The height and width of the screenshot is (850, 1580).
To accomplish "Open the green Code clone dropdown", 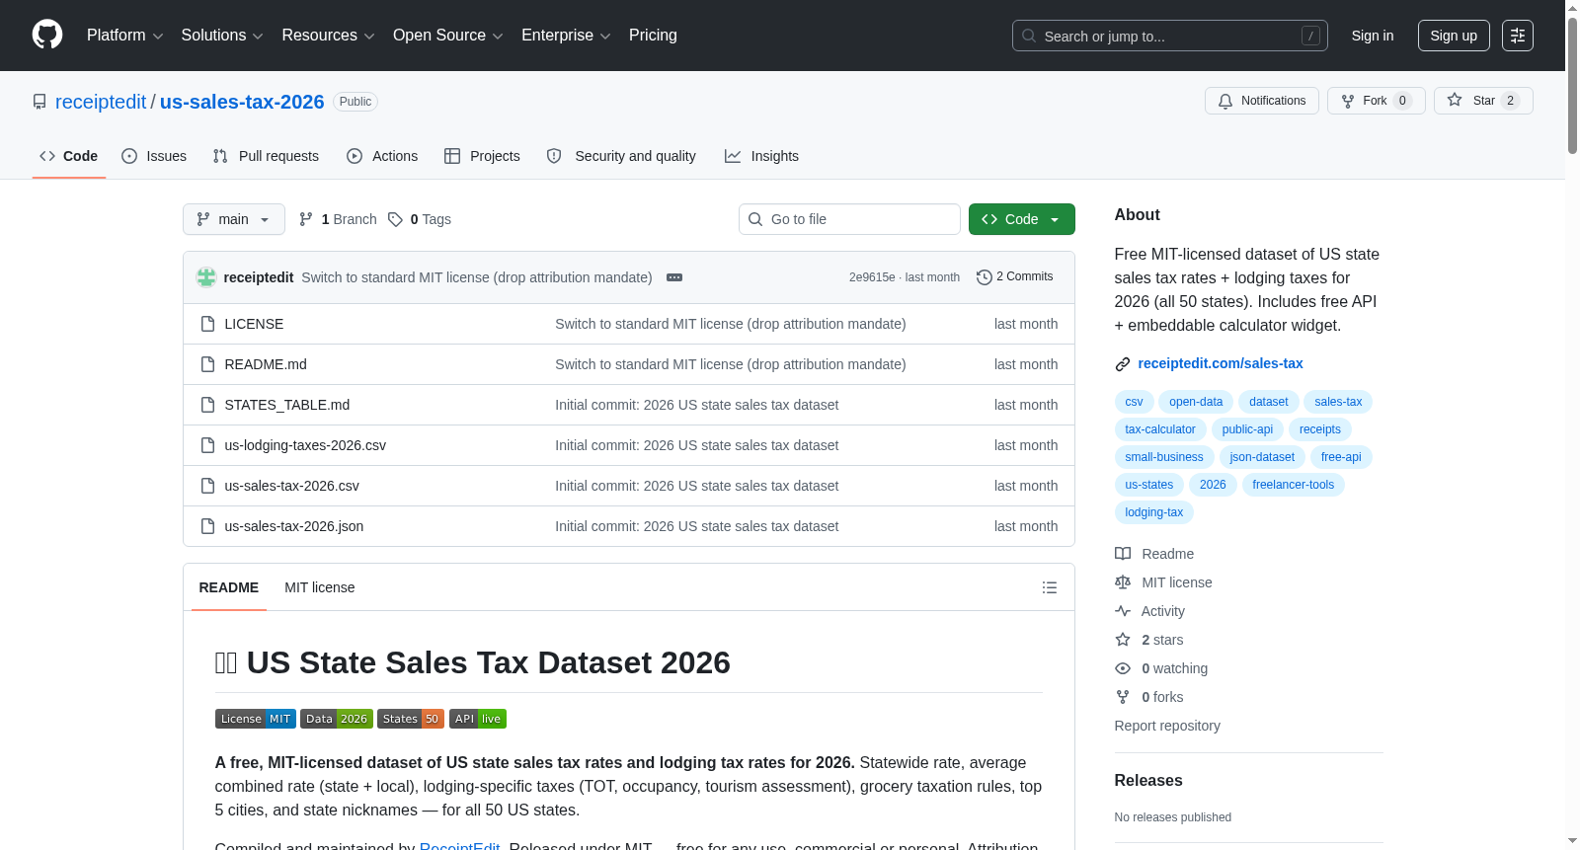I will coord(1022,219).
